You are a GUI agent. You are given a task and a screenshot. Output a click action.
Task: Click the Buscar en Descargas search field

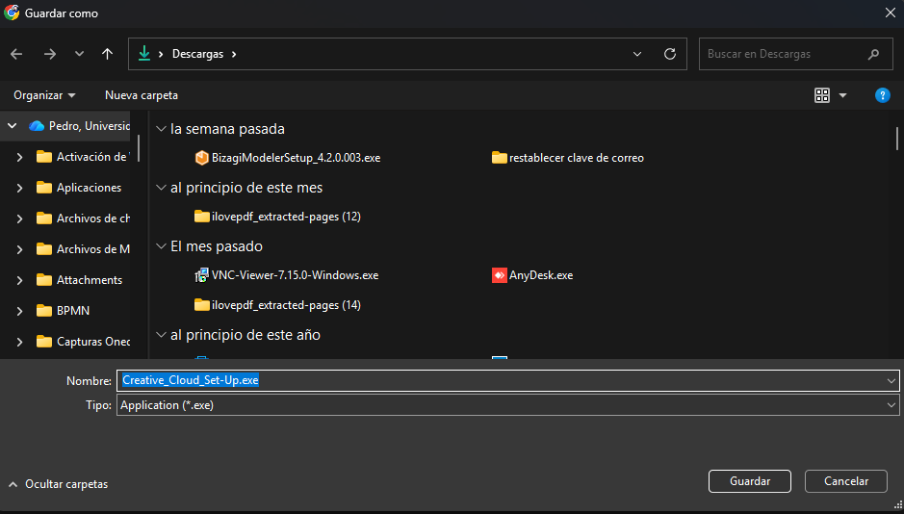[785, 55]
